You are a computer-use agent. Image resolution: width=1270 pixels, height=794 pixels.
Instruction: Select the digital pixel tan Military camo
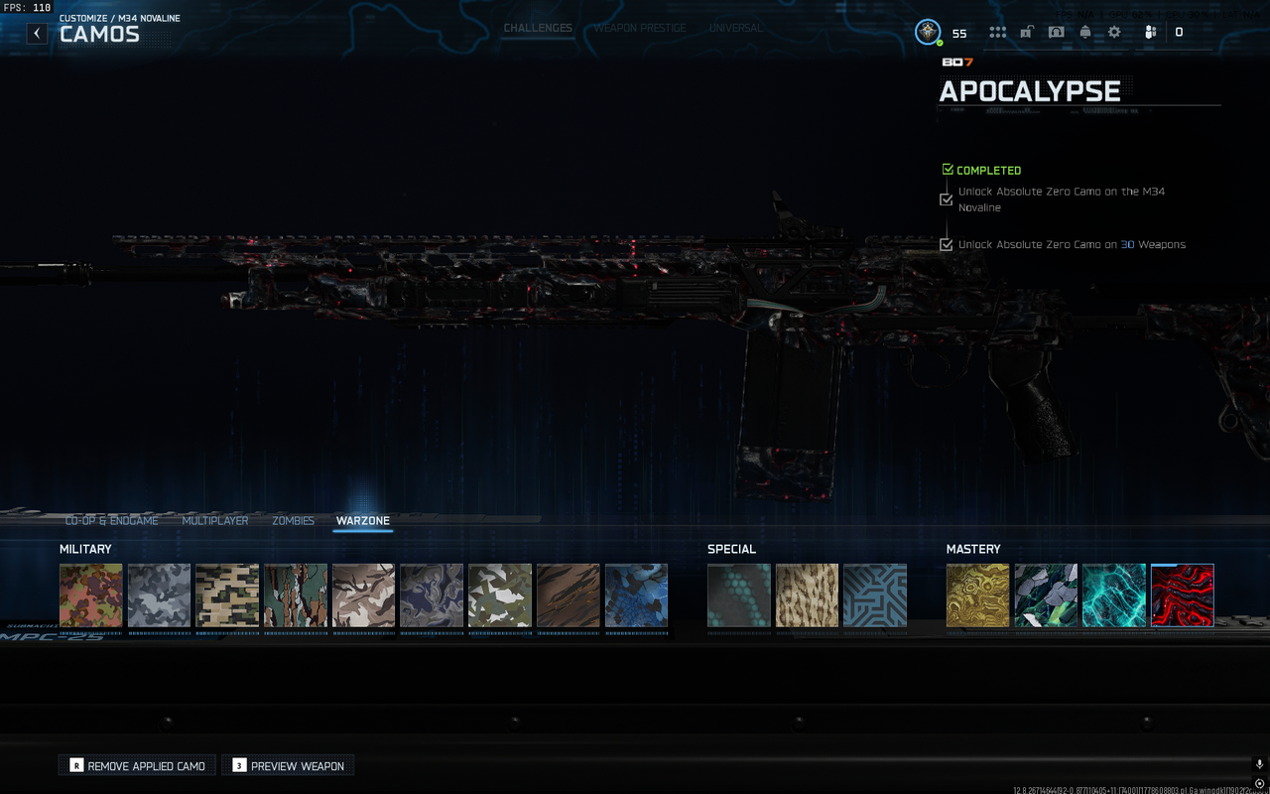227,595
